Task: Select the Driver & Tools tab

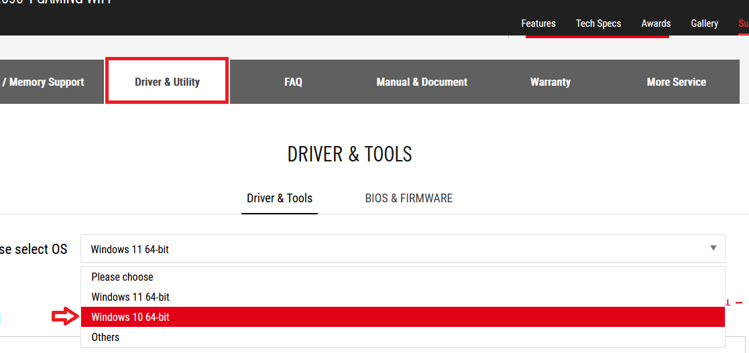Action: point(280,198)
